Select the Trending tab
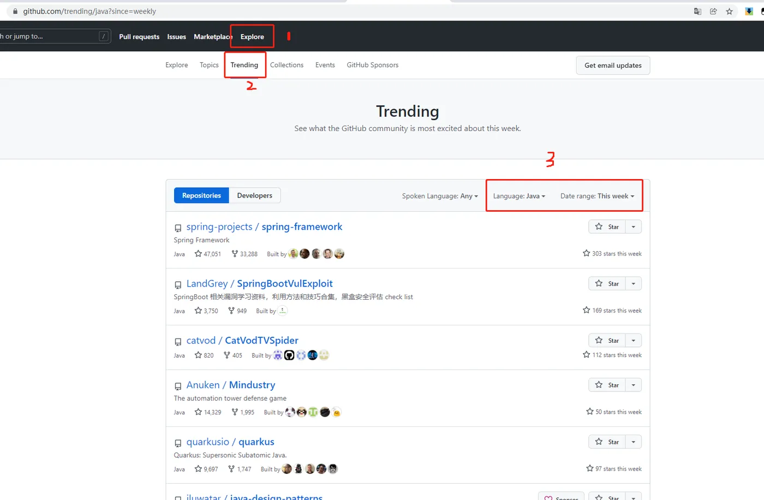The width and height of the screenshot is (764, 500). 244,65
